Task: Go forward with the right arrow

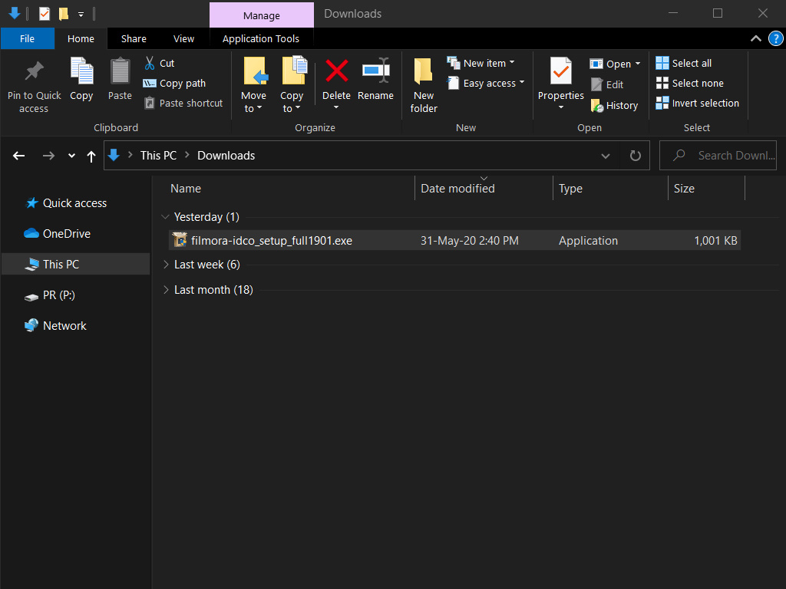Action: click(48, 156)
